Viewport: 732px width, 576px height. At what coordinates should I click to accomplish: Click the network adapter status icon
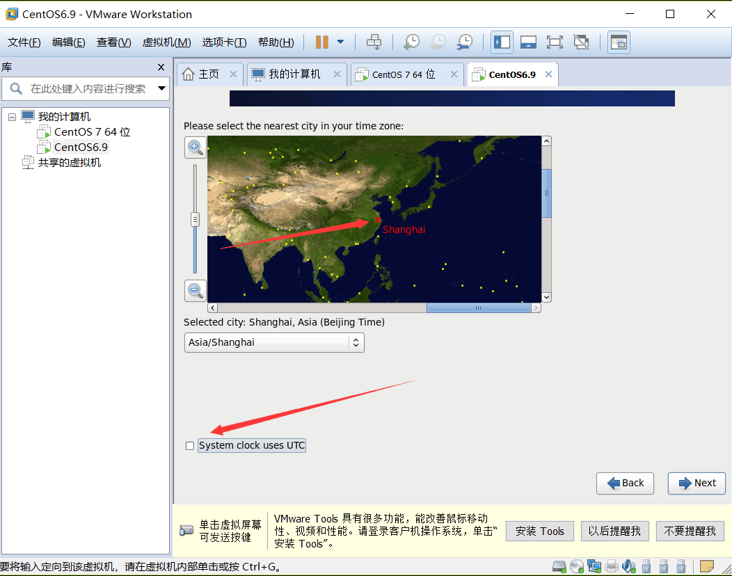(x=594, y=567)
